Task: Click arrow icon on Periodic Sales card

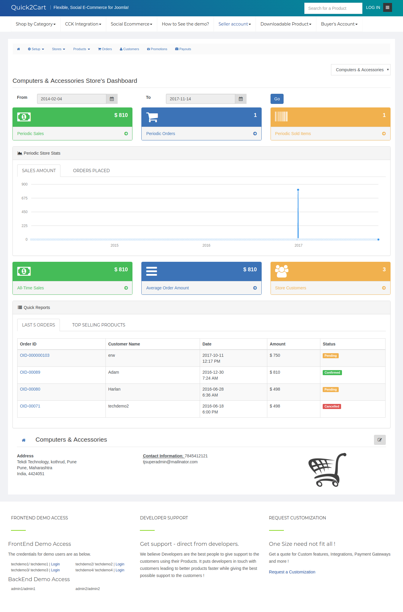Action: (126, 134)
